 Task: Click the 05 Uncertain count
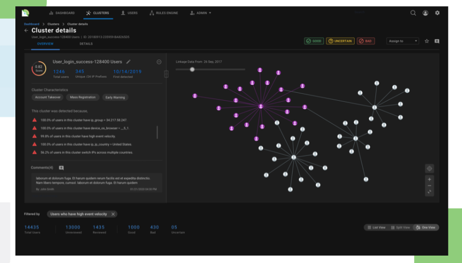click(174, 227)
